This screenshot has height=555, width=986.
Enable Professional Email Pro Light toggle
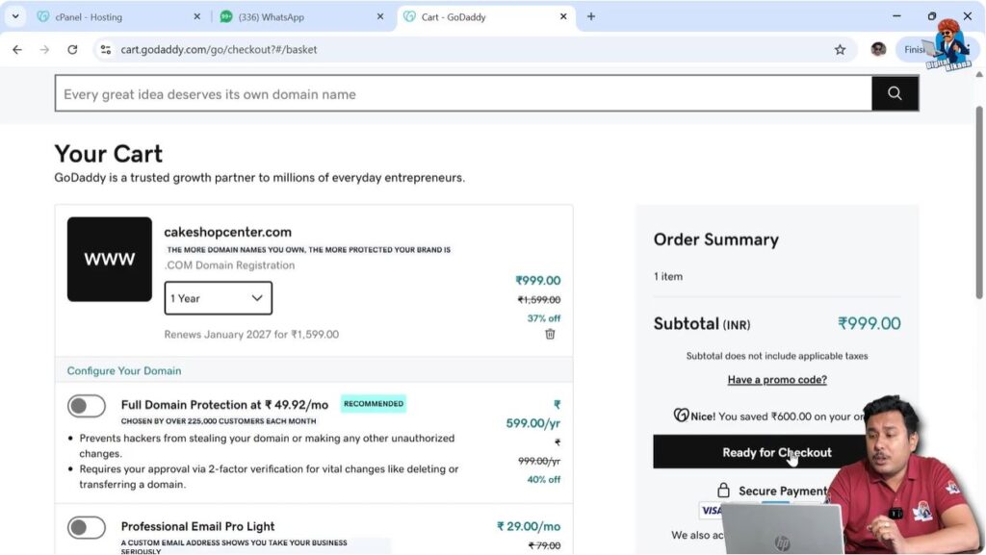pos(87,527)
